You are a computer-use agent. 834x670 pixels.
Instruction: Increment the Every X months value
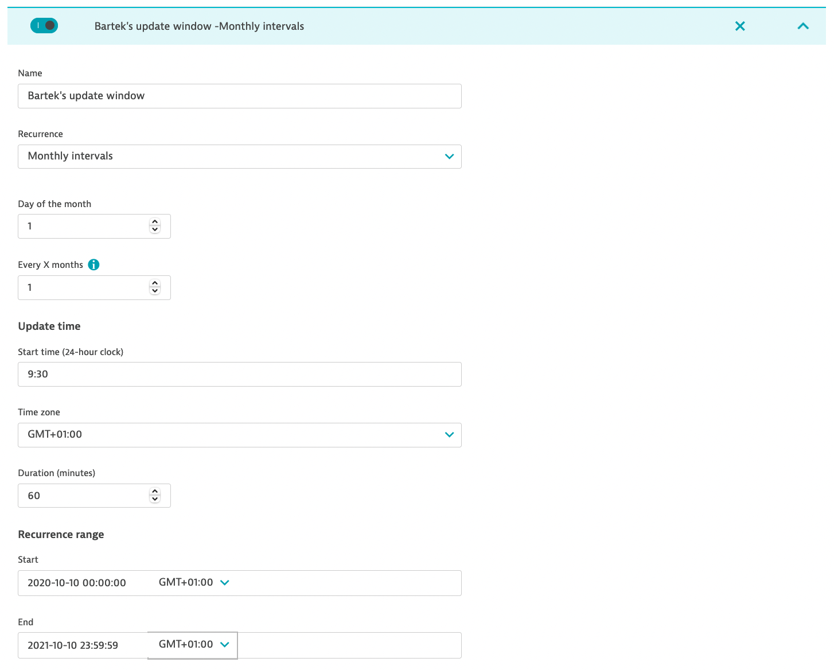pos(155,283)
